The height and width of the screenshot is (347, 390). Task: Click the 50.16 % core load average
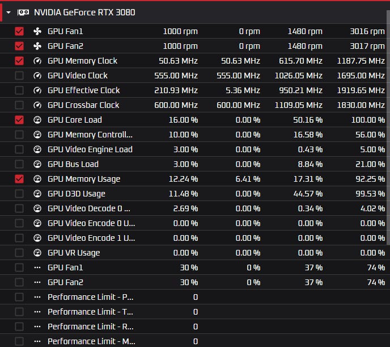[x=308, y=120]
